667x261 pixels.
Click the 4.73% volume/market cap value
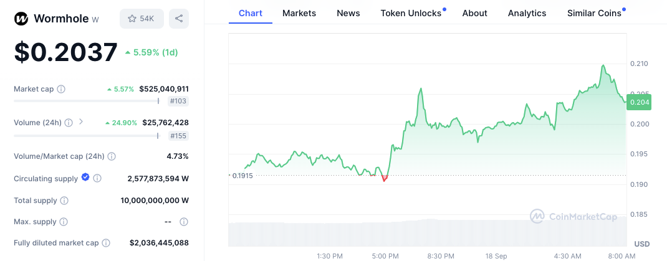178,156
